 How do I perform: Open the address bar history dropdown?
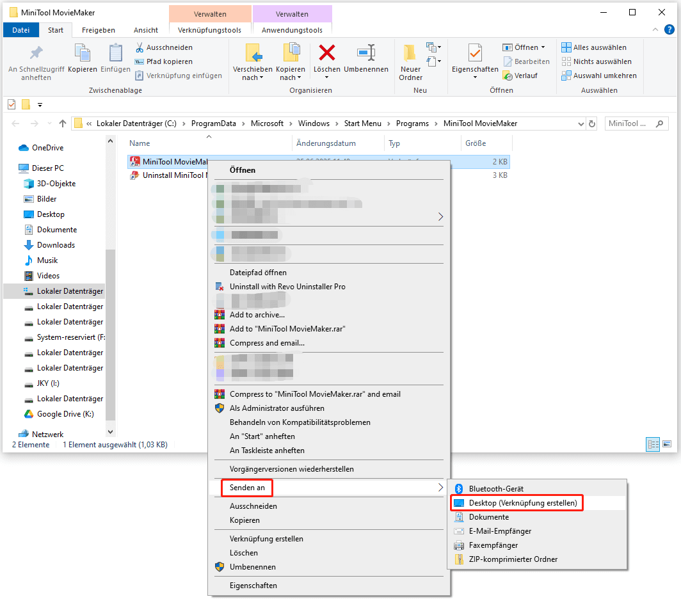click(x=581, y=124)
